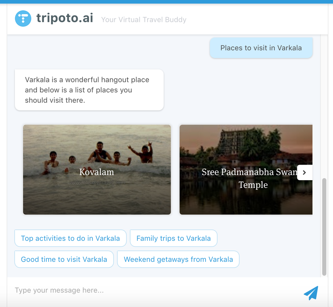Click the tripoto.ai brand name text
Screen dimensions: 333x307
tap(65, 18)
